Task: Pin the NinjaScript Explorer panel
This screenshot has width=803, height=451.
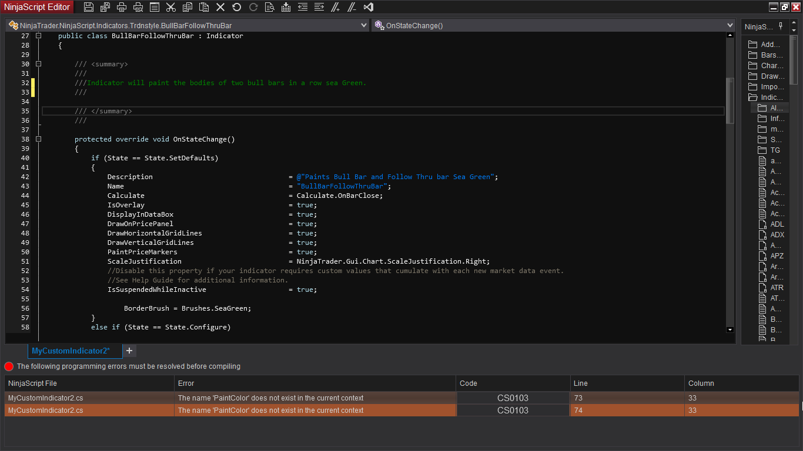Action: coord(781,26)
